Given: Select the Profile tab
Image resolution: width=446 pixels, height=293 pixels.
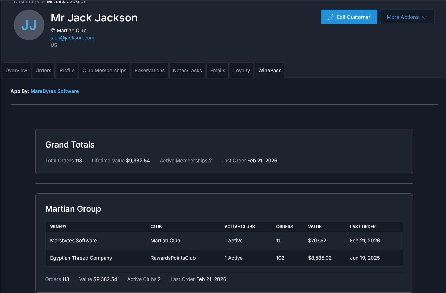Looking at the screenshot, I should click(67, 70).
